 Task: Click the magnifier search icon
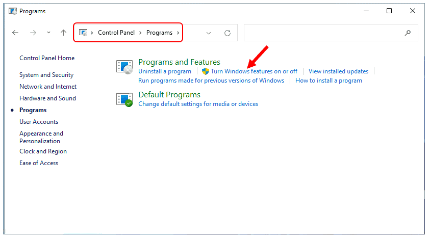(x=408, y=33)
